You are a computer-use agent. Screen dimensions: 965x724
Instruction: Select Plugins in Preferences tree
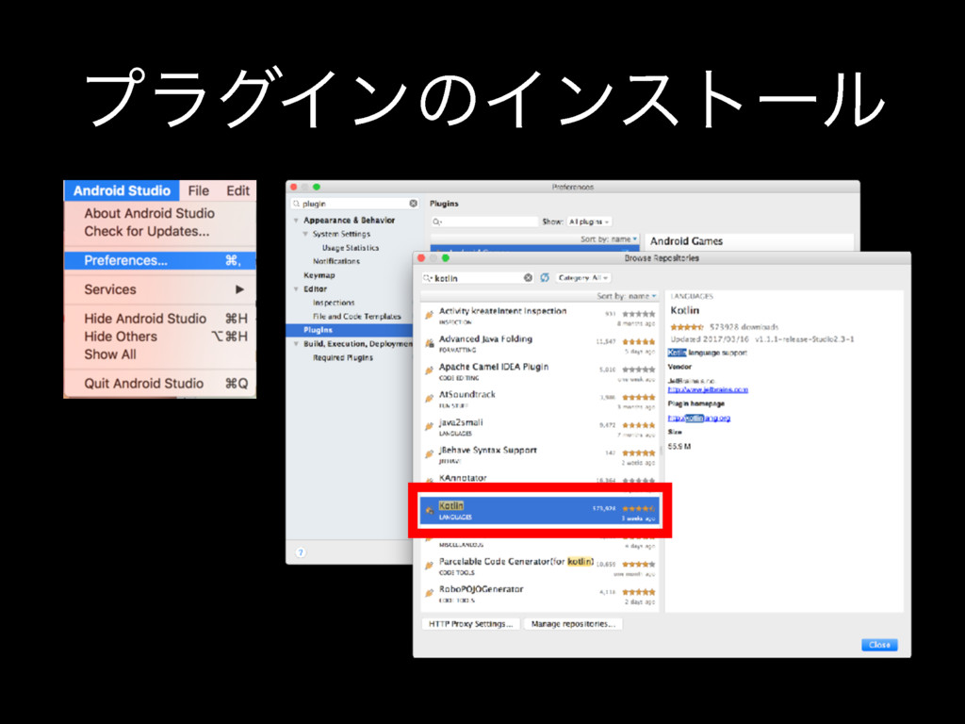click(350, 330)
